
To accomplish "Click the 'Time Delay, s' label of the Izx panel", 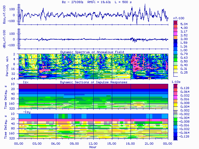I will coord(6,97).
